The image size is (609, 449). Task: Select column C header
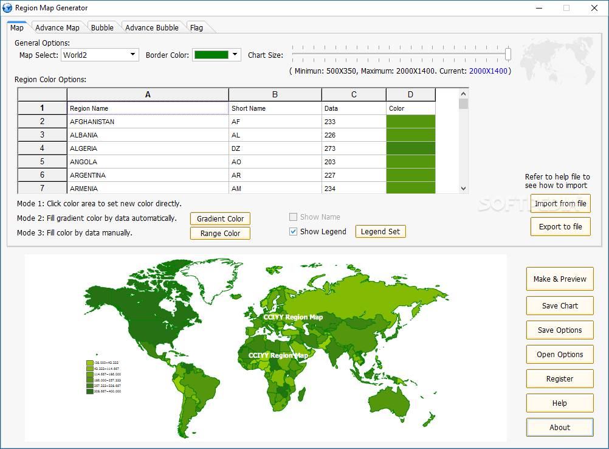[x=354, y=94]
